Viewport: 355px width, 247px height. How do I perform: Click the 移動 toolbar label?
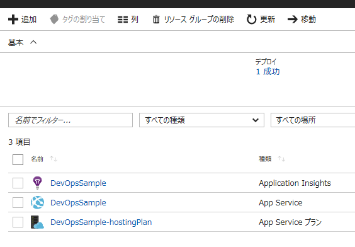click(x=308, y=20)
